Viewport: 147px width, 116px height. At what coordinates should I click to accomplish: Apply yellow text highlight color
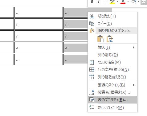coord(112,2)
